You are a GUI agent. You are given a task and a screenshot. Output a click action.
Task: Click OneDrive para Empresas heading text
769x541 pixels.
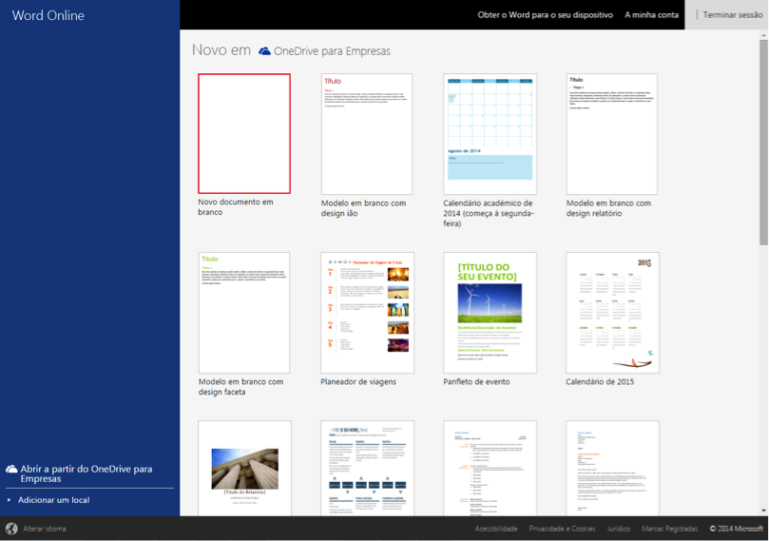click(x=332, y=51)
